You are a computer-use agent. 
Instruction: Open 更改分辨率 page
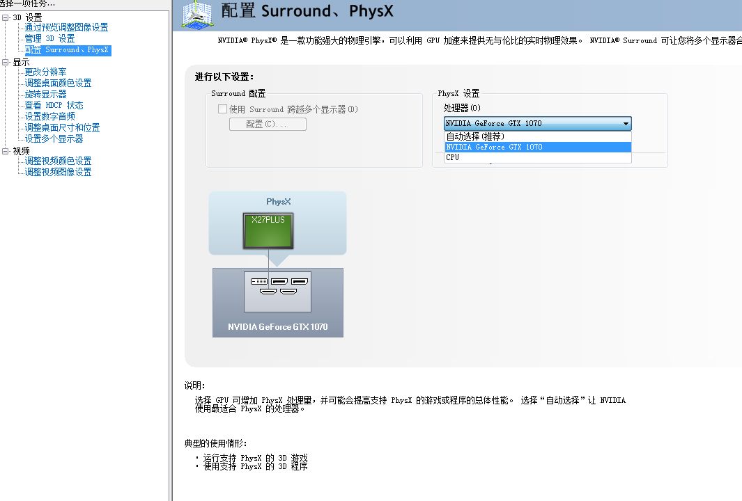(x=45, y=72)
